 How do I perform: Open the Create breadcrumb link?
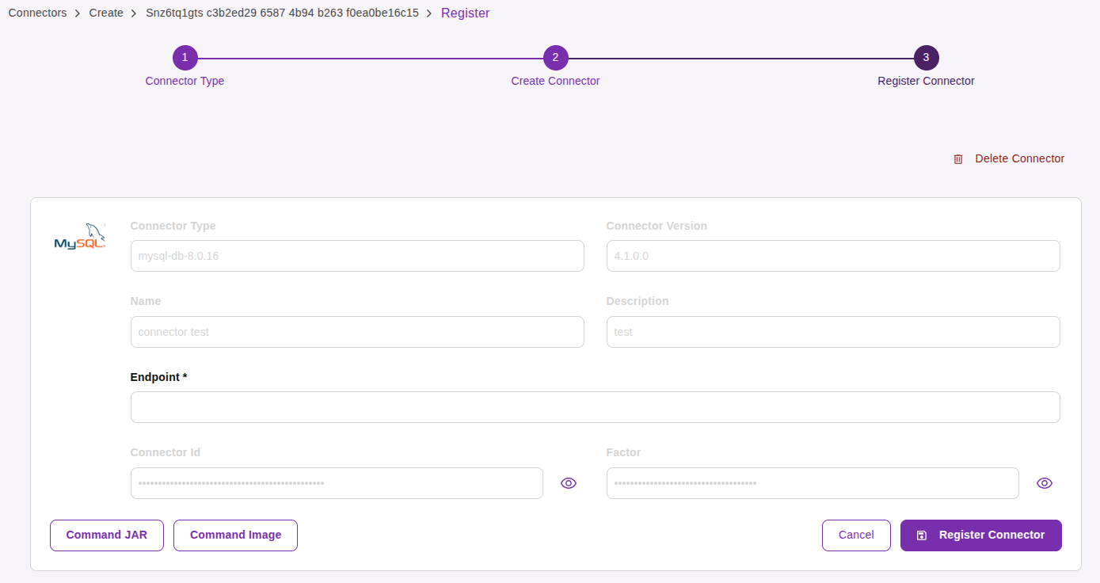pos(106,13)
